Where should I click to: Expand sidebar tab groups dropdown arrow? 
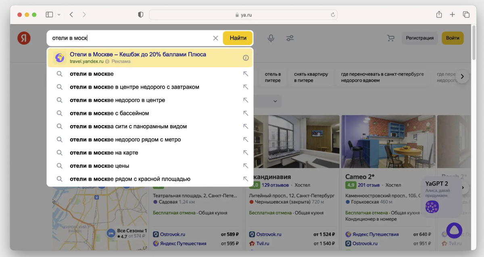coord(59,15)
